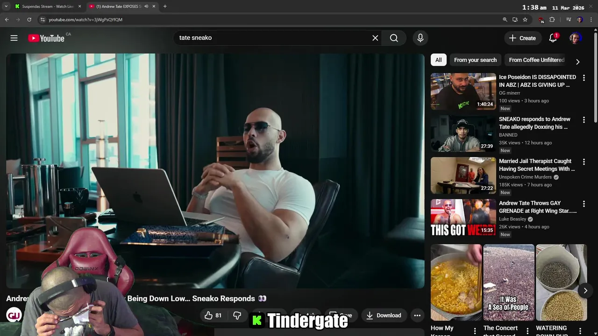
Task: Open the Create button
Action: pos(523,38)
